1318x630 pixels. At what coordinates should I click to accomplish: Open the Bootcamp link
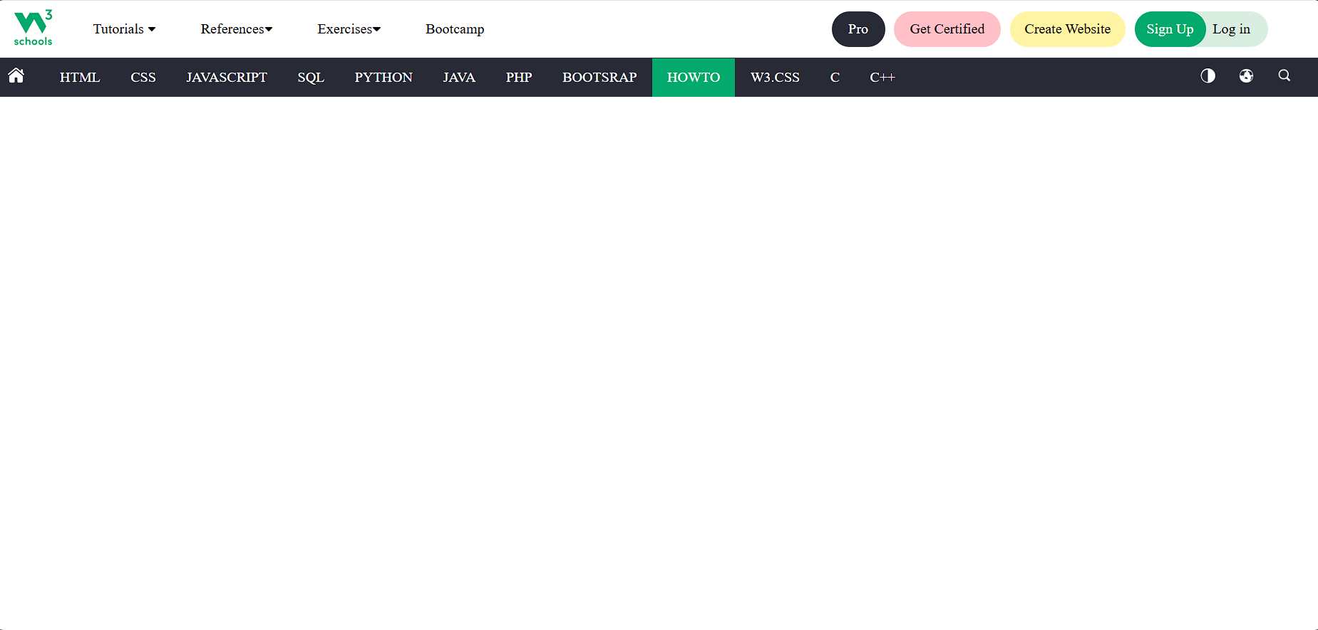(x=455, y=29)
